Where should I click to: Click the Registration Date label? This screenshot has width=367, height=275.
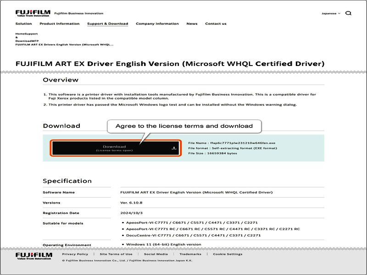(x=61, y=213)
